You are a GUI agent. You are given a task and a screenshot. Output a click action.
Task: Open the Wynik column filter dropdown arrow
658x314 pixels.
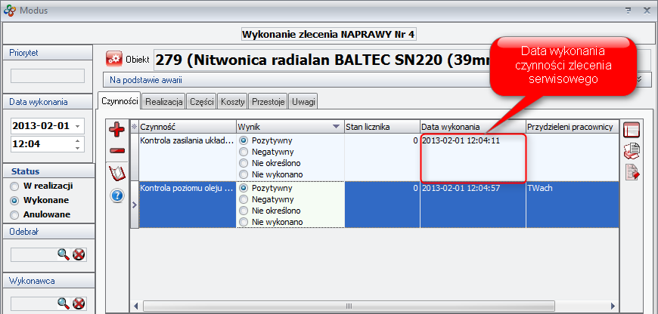coord(336,127)
